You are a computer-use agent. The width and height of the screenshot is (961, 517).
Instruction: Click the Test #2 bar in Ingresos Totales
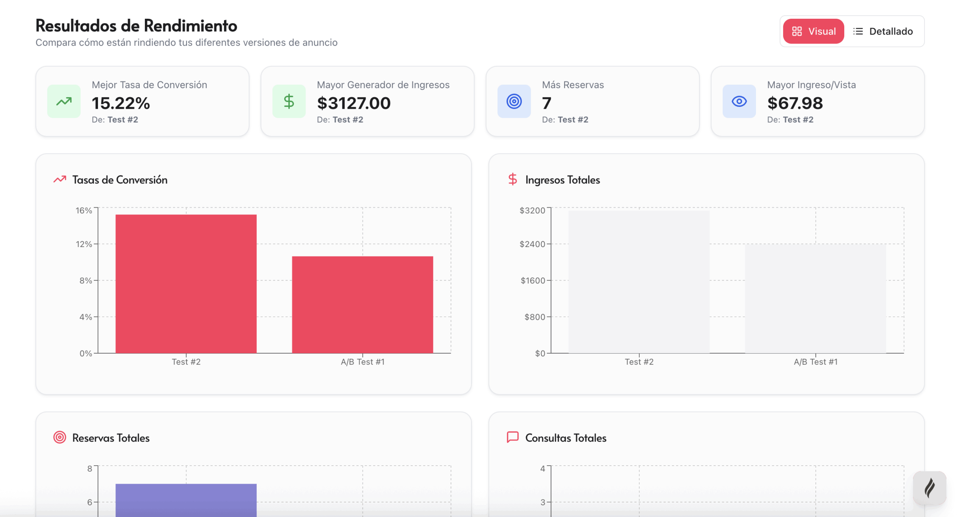[639, 282]
